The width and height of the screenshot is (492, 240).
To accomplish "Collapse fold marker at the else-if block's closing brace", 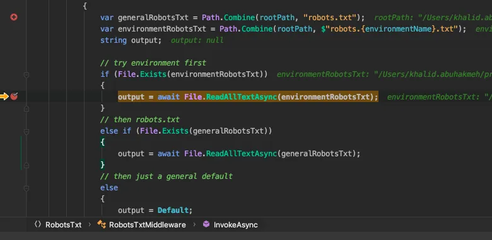I will click(26, 165).
